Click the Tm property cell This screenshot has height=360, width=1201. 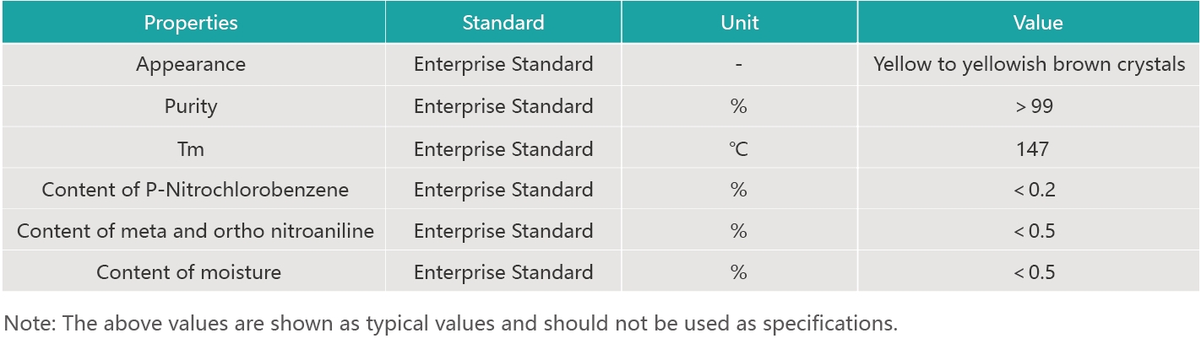[191, 149]
